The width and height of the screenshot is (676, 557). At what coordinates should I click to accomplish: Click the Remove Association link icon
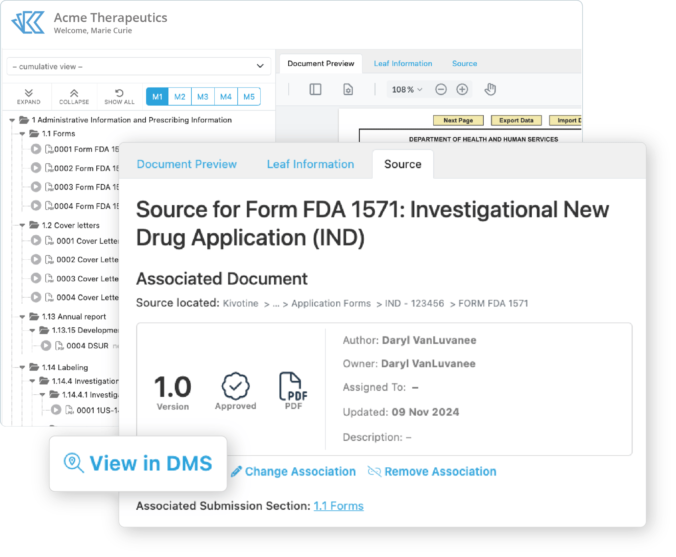[373, 471]
